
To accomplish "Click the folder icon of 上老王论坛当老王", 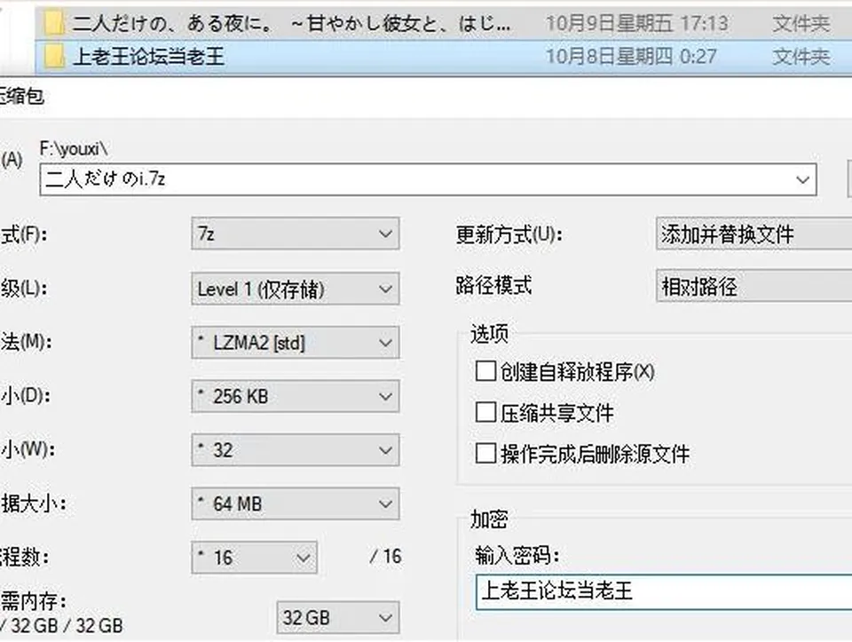I will point(54,56).
